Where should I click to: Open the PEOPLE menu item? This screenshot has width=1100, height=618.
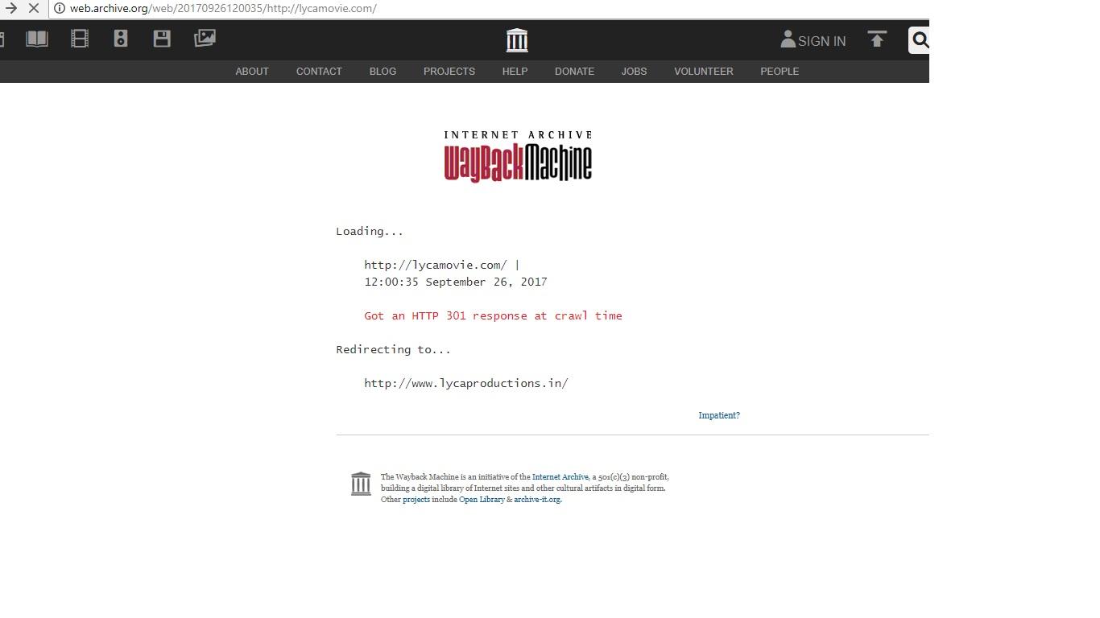[780, 72]
